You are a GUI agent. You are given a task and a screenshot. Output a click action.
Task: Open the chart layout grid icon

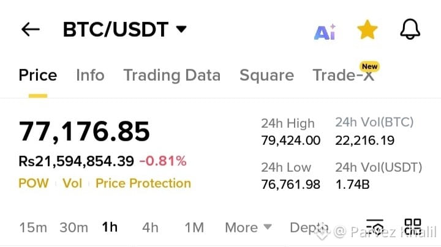pyautogui.click(x=413, y=226)
